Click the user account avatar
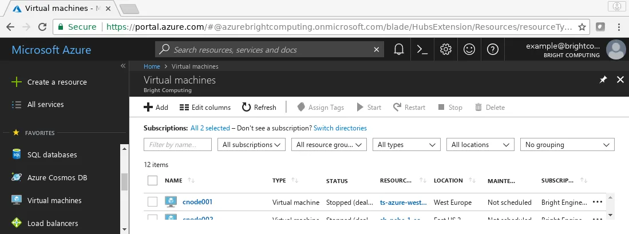The height and width of the screenshot is (234, 629). click(x=615, y=49)
